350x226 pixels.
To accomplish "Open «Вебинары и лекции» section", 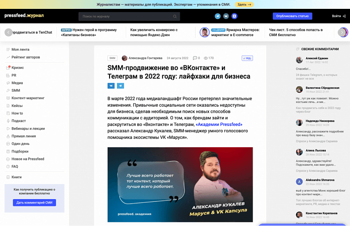I will point(28,129).
